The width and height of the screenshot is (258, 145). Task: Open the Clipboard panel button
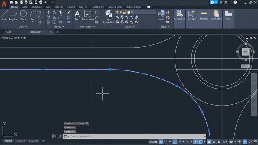coord(216,15)
